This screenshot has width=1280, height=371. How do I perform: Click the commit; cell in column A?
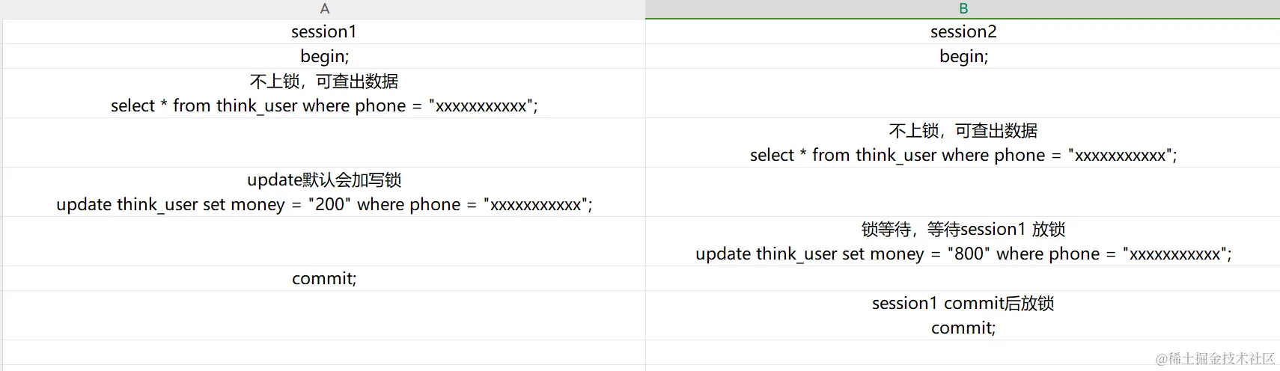[x=324, y=278]
